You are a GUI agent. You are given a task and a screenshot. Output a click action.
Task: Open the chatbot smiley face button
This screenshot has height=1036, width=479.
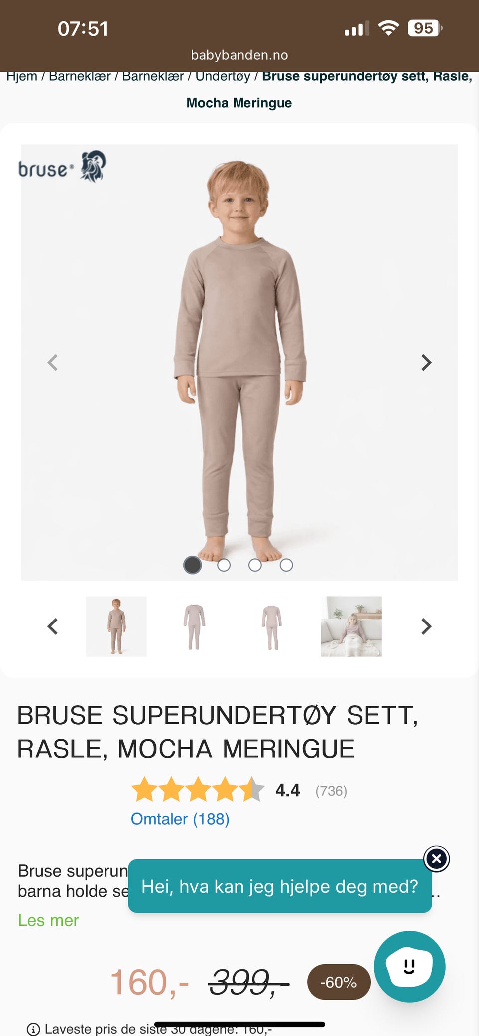pyautogui.click(x=410, y=966)
